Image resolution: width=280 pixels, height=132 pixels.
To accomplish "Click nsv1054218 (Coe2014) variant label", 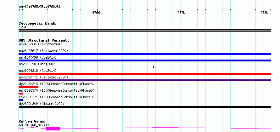I will tap(38, 71).
